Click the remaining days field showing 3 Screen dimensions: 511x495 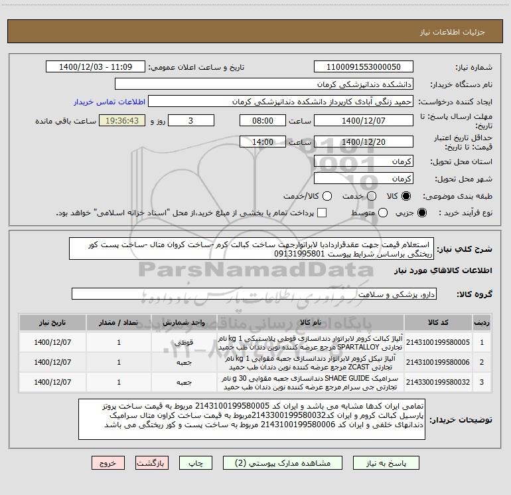[x=191, y=120]
